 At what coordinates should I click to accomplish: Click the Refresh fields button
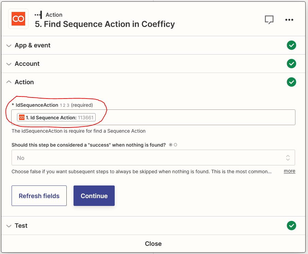[x=39, y=196]
